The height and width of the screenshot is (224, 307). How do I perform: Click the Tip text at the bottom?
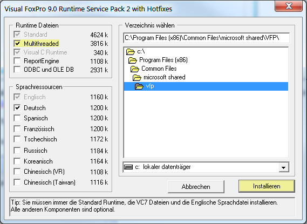coord(144,206)
